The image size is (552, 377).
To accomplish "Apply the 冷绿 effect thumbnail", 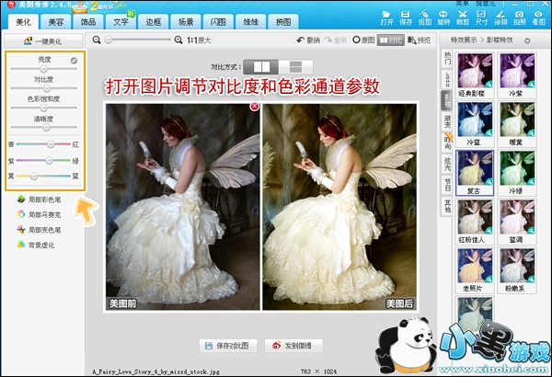I will pyautogui.click(x=517, y=173).
